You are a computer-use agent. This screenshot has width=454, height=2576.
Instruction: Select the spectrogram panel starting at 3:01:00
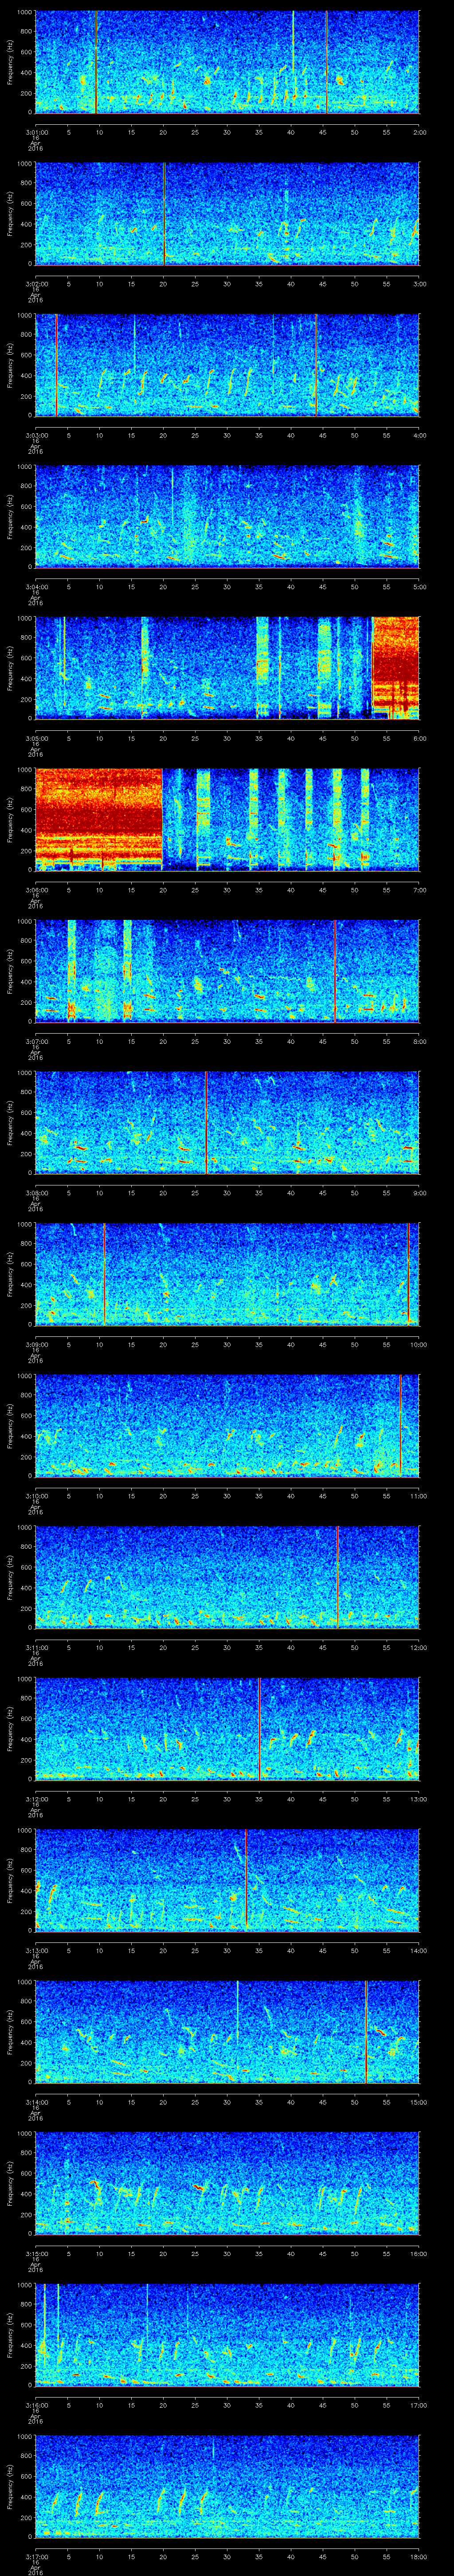click(227, 62)
